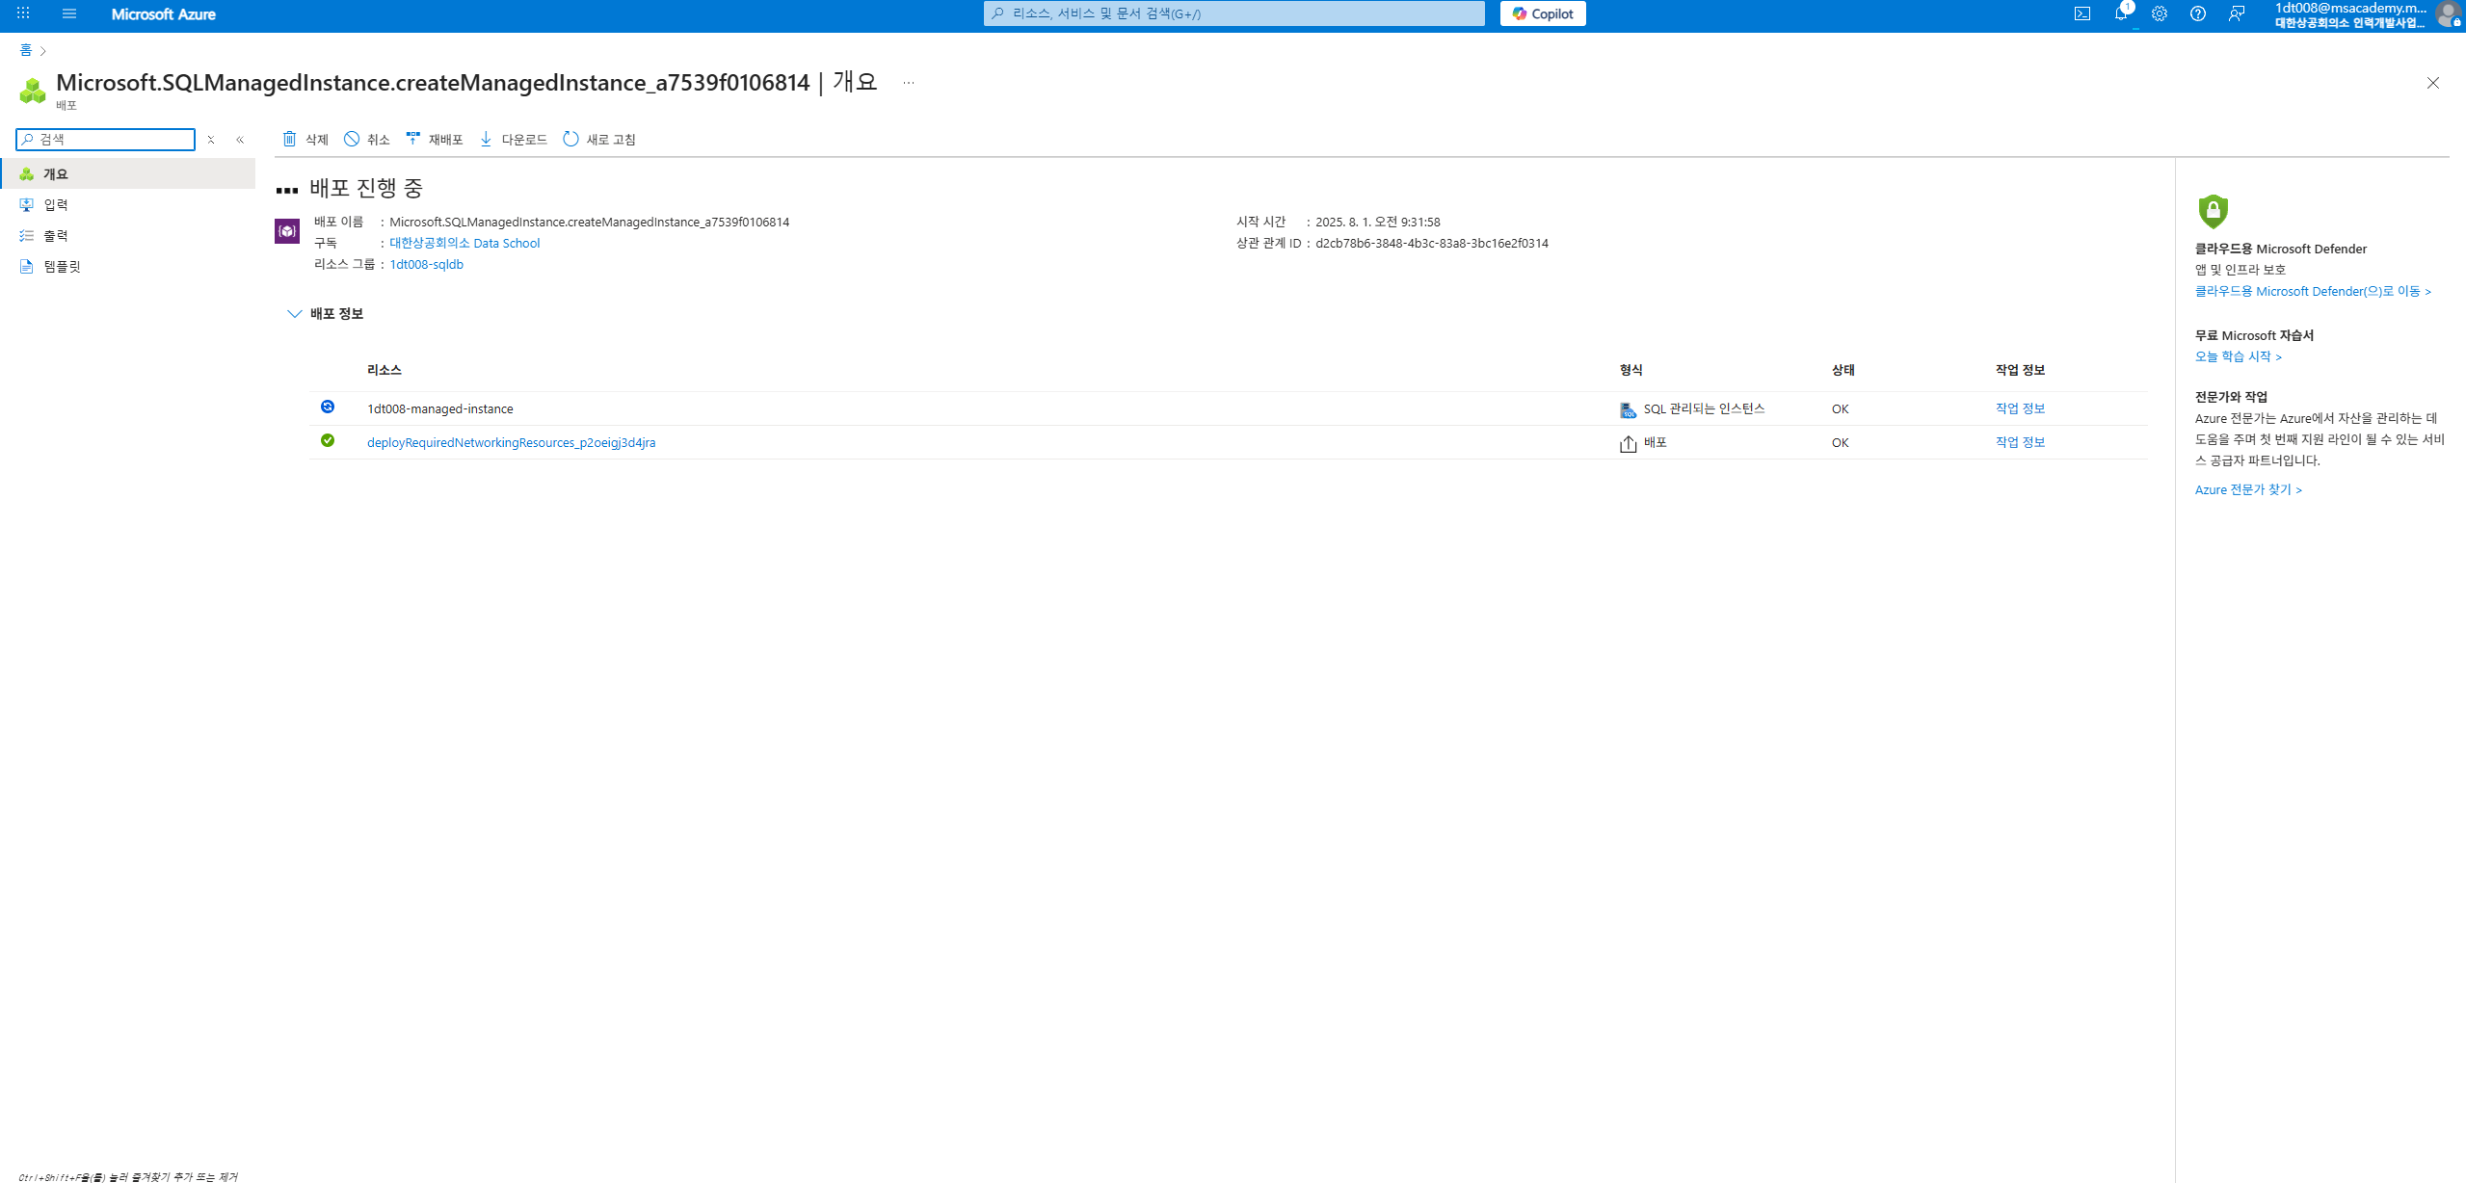Screen dimensions: 2466x1183
Task: Open deployRequiredNetworkingResources deployment link
Action: point(511,443)
